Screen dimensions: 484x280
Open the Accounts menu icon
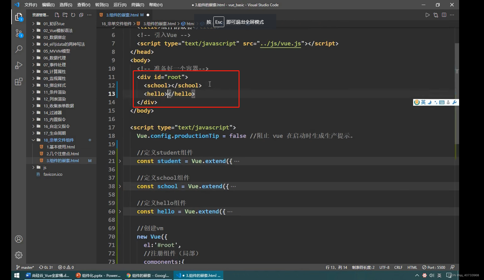click(19, 239)
